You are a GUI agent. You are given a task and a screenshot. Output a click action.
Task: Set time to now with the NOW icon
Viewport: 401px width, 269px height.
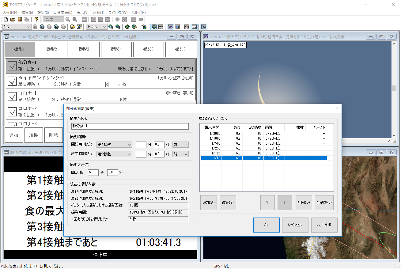pyautogui.click(x=79, y=27)
